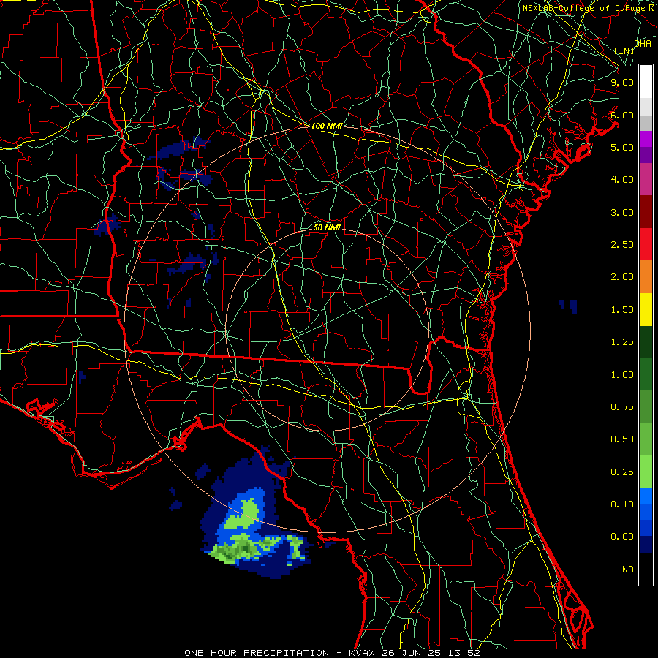Click the black ND swatch in the legend
Screen dimensions: 658x658
click(x=646, y=569)
